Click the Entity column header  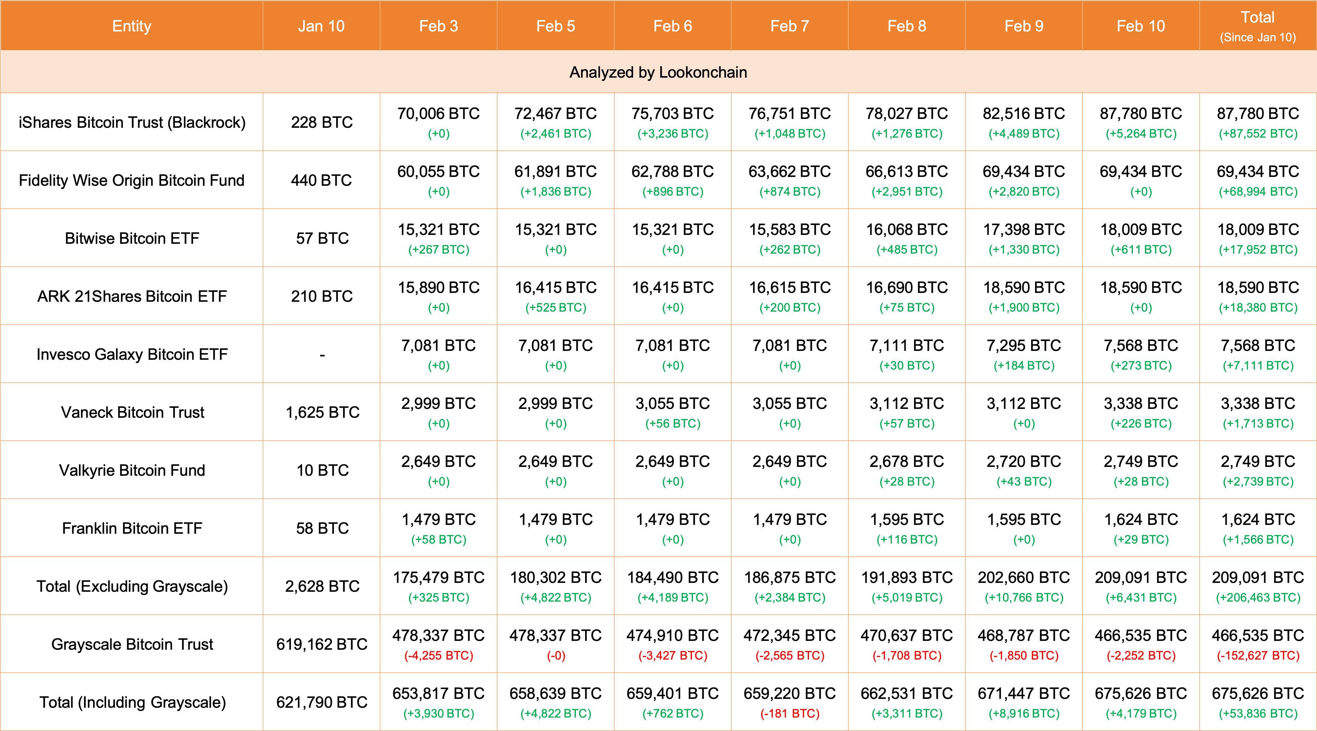(x=132, y=26)
